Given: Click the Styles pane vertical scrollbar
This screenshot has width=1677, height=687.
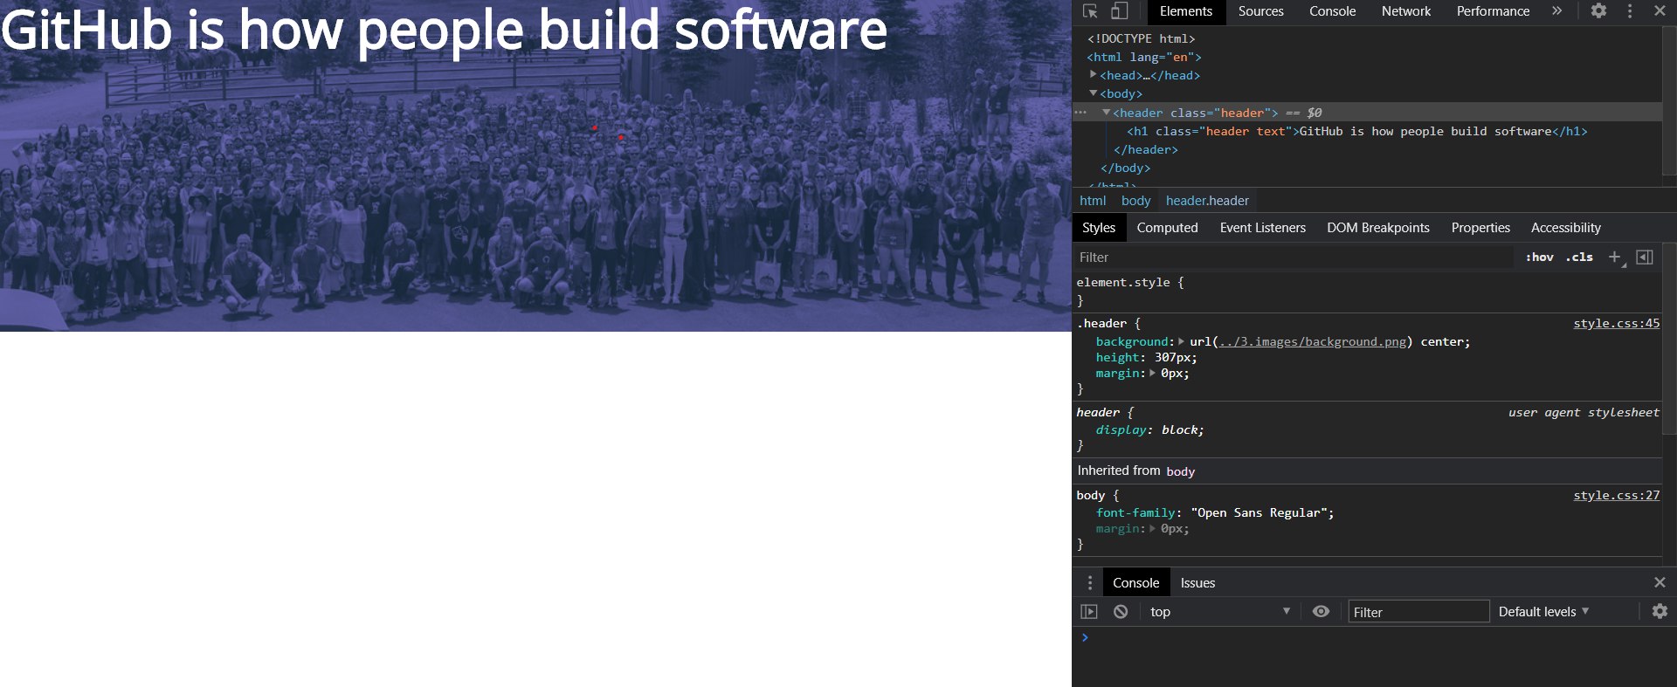Looking at the screenshot, I should click(1668, 340).
